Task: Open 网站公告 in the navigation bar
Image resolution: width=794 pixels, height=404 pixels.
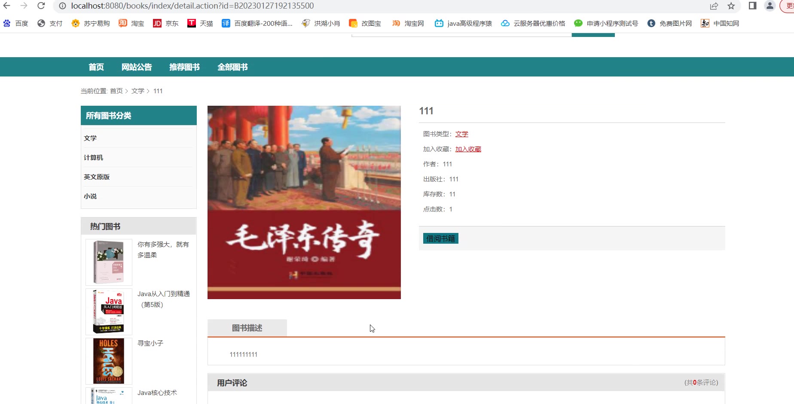Action: point(137,67)
